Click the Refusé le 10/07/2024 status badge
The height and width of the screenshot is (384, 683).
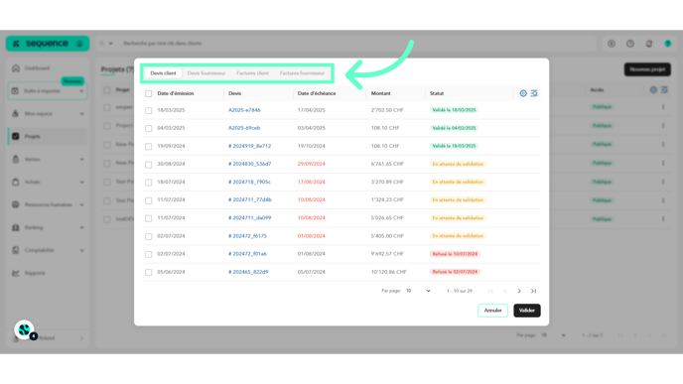point(455,254)
